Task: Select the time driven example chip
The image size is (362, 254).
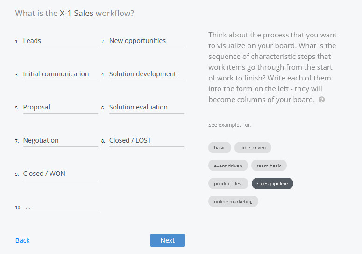Action: pyautogui.click(x=253, y=147)
